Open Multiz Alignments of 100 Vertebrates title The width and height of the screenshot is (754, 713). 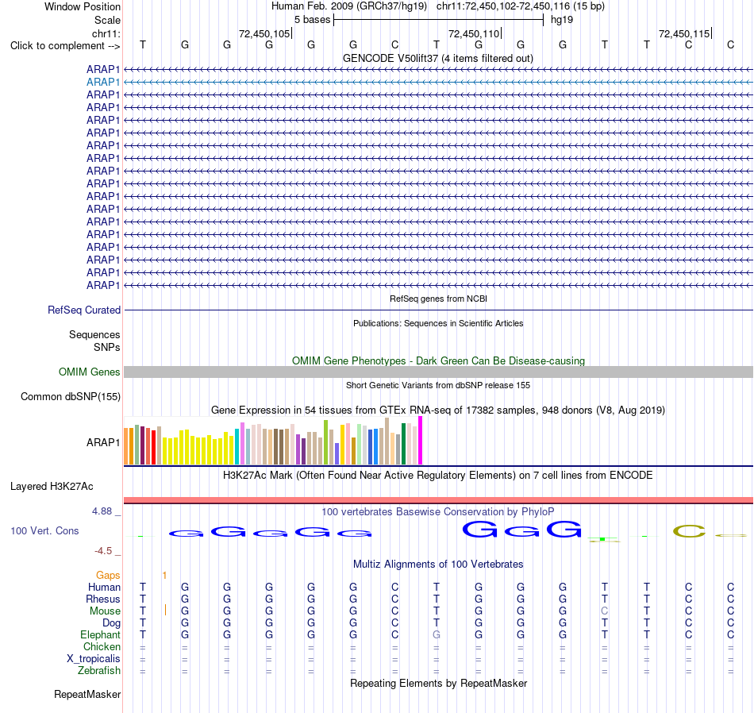pyautogui.click(x=438, y=565)
